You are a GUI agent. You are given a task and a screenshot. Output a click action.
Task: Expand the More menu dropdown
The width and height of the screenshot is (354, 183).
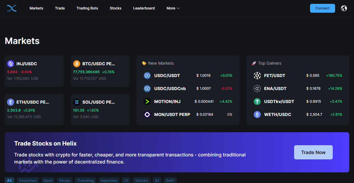[173, 8]
